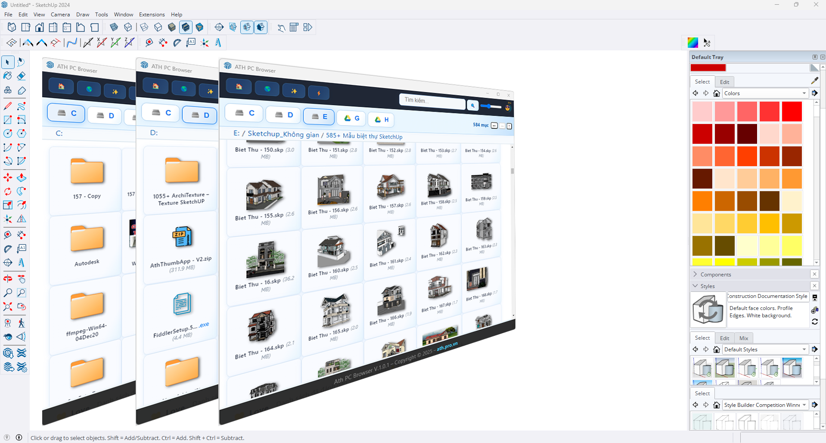Click the current style preview thumbnail

click(708, 310)
